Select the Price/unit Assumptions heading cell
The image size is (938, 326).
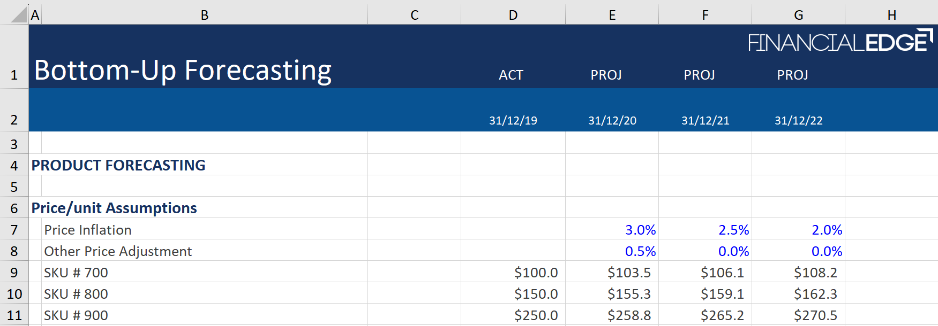tap(114, 208)
